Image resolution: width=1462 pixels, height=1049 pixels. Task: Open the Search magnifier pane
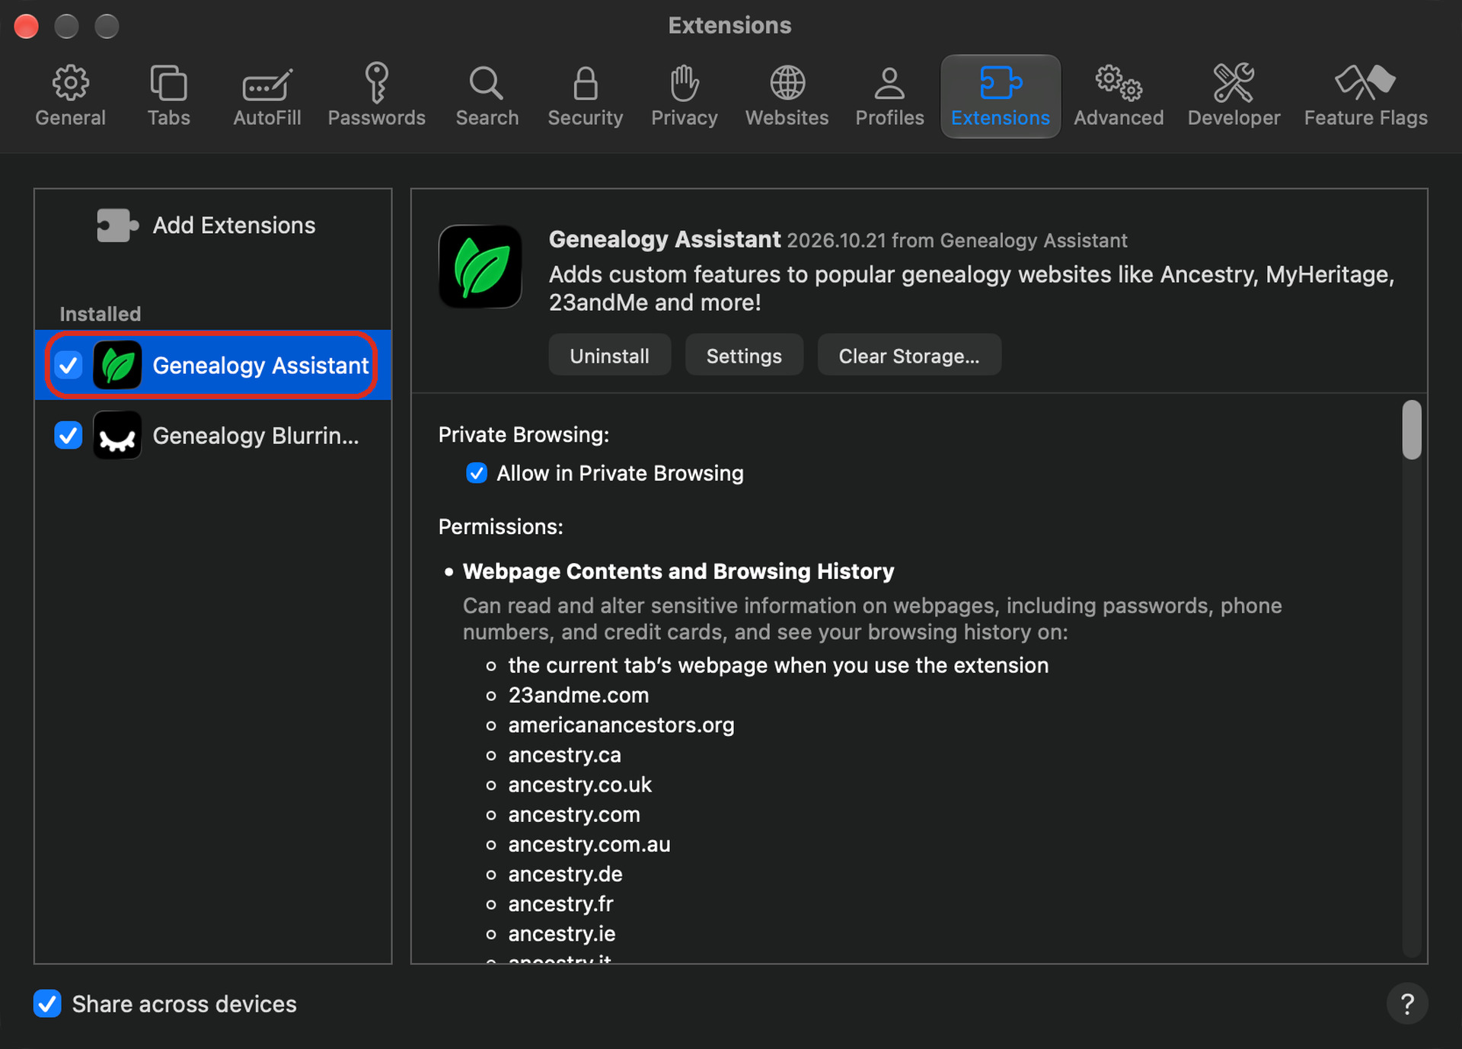click(487, 96)
